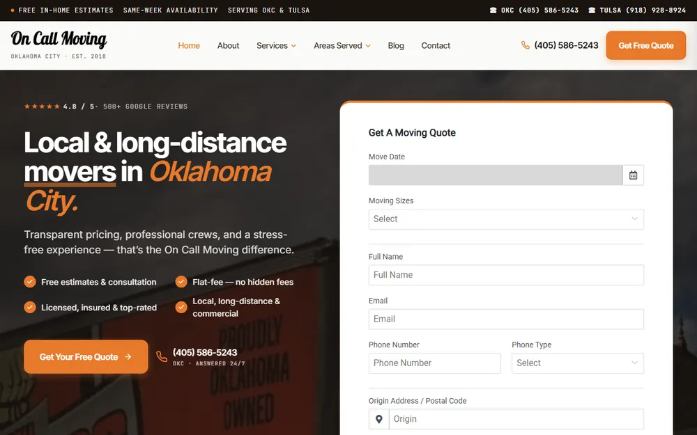Image resolution: width=697 pixels, height=435 pixels.
Task: Click the Origin address input field
Action: click(516, 419)
